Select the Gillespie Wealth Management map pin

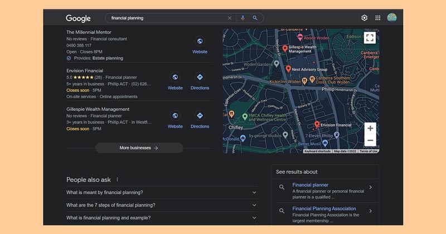(x=285, y=48)
